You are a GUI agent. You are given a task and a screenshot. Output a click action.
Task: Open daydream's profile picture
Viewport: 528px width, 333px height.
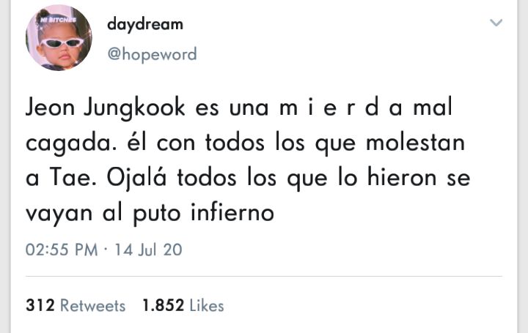[x=59, y=37]
